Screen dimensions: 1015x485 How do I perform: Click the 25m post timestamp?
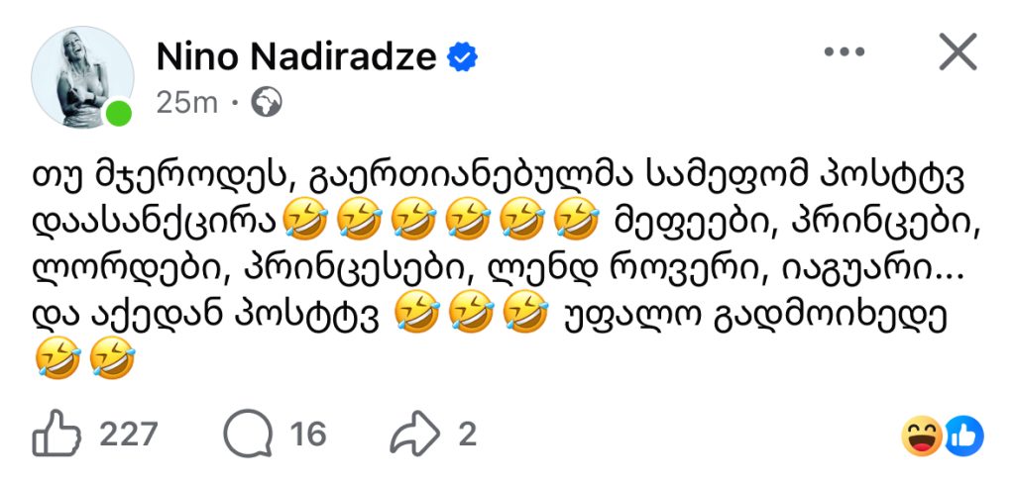click(186, 101)
